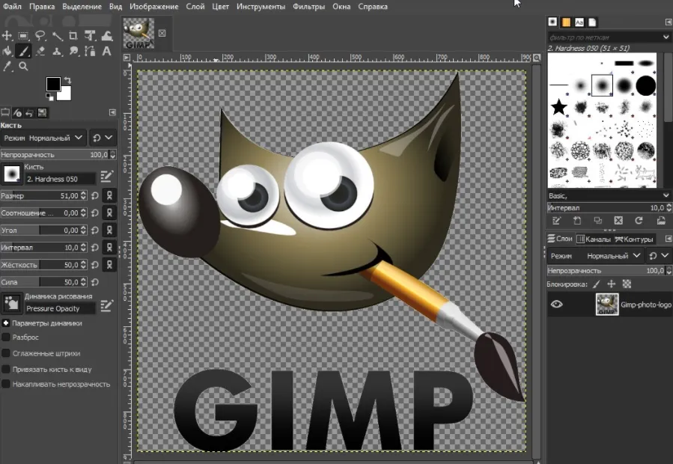
Task: Toggle the chain link beside Размер
Action: point(109,196)
